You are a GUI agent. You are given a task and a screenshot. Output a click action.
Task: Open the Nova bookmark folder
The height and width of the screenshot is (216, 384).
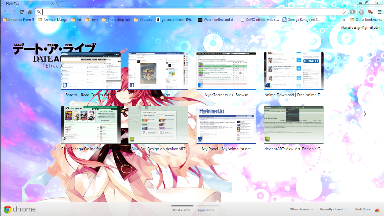tap(91, 20)
